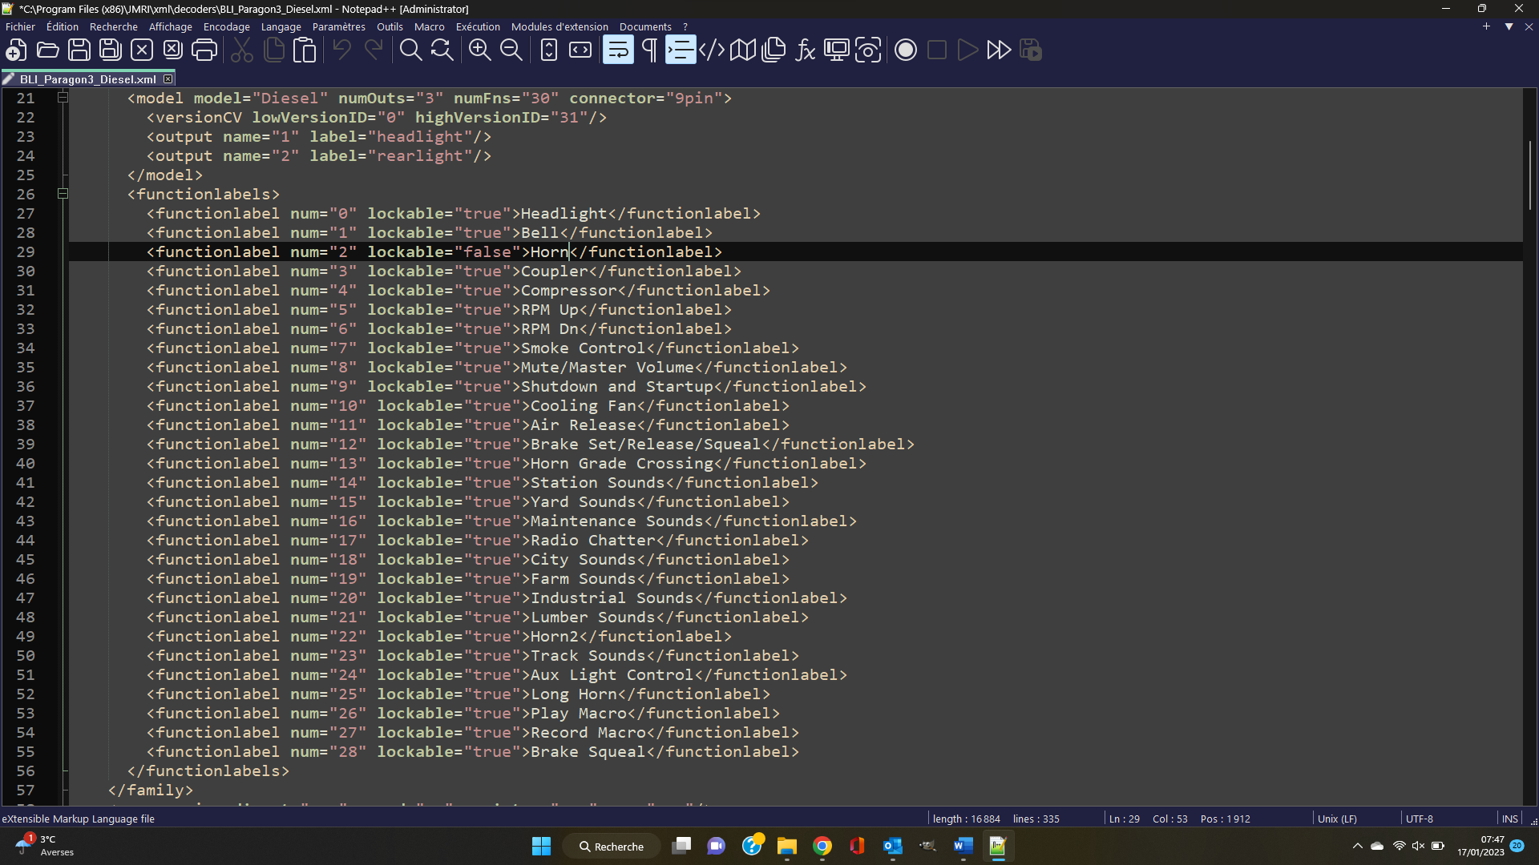1539x865 pixels.
Task: Open the Fichier menu
Action: 20,26
